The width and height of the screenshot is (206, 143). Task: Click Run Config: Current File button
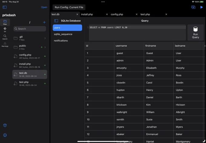(x=69, y=7)
